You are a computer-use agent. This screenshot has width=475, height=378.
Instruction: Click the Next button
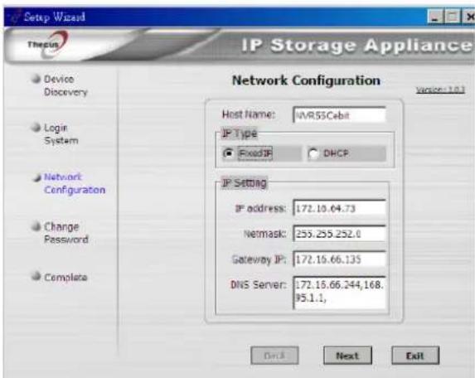347,356
